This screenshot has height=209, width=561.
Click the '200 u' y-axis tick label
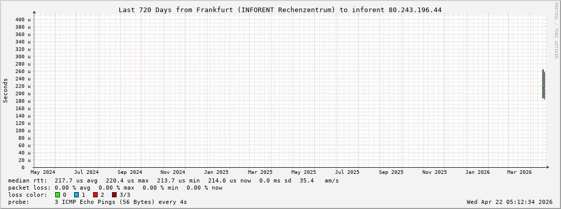23,93
